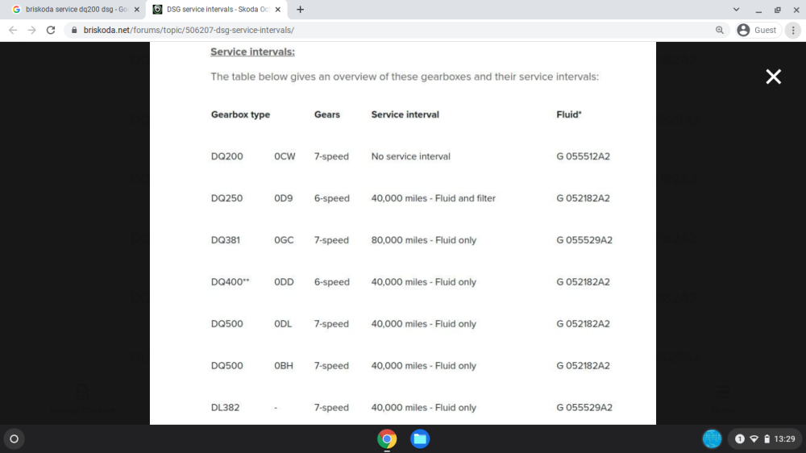The width and height of the screenshot is (806, 453).
Task: Select the DQ400** gearbox cell
Action: pyautogui.click(x=230, y=282)
